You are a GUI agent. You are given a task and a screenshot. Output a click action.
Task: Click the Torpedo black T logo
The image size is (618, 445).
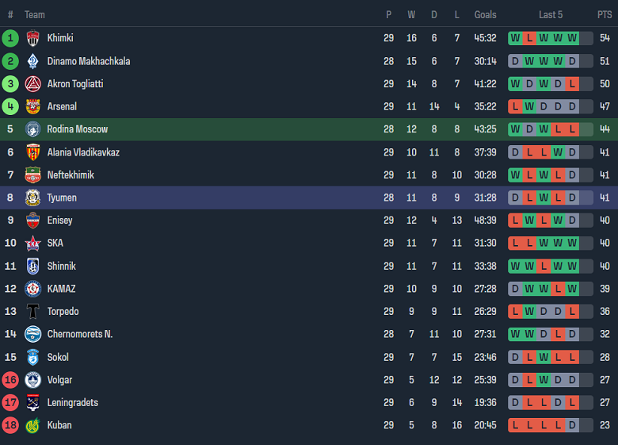click(32, 312)
